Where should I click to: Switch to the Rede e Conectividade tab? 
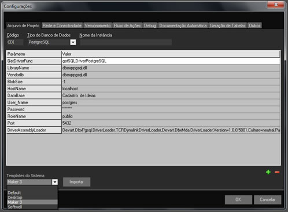pyautogui.click(x=62, y=25)
